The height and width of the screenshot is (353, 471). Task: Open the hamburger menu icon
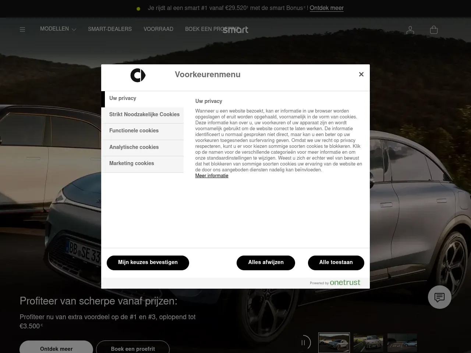coord(22,29)
